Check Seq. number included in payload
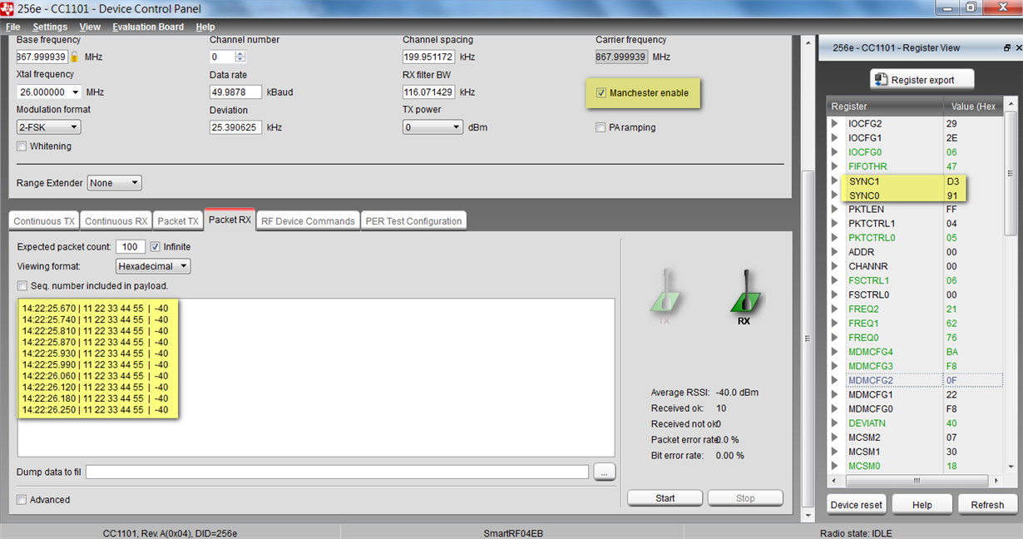1023x539 pixels. 22,286
